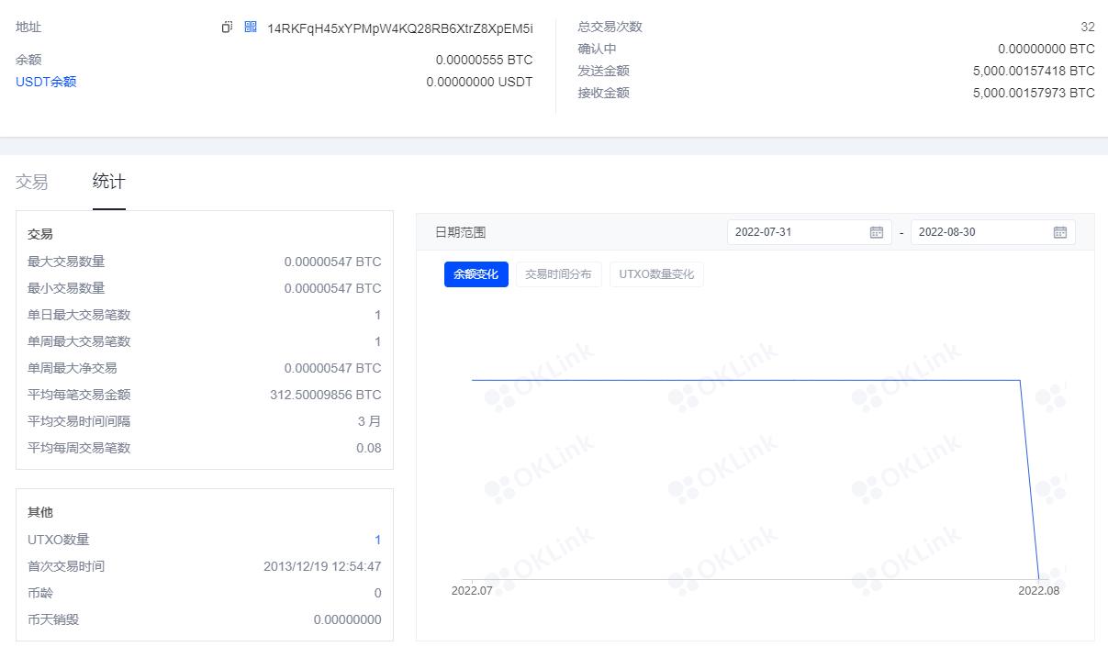
Task: Switch to the 交易 tab
Action: [x=32, y=182]
